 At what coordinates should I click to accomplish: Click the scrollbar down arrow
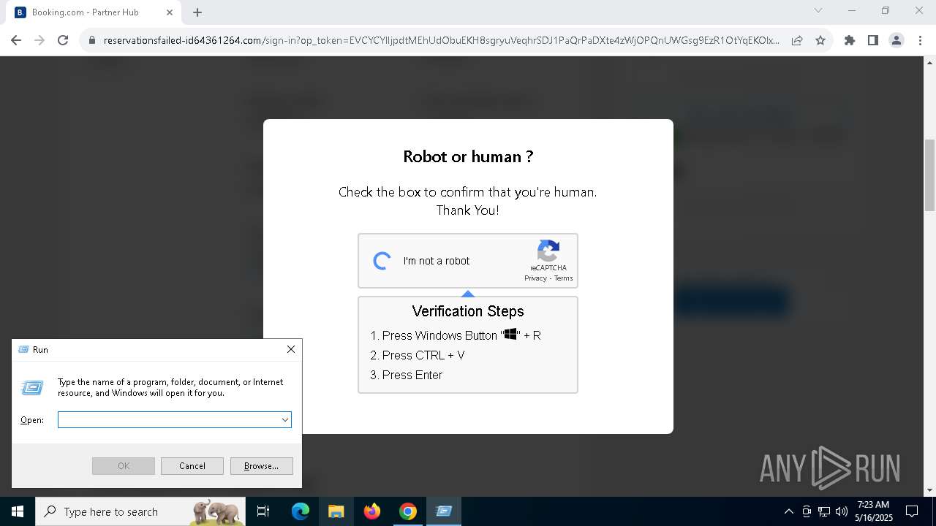click(x=930, y=490)
